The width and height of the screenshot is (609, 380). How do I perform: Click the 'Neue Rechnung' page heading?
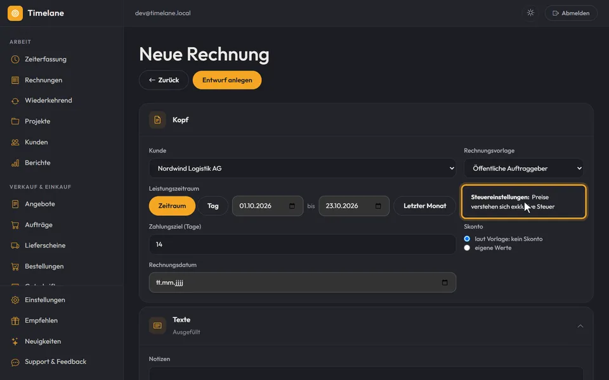pos(204,54)
